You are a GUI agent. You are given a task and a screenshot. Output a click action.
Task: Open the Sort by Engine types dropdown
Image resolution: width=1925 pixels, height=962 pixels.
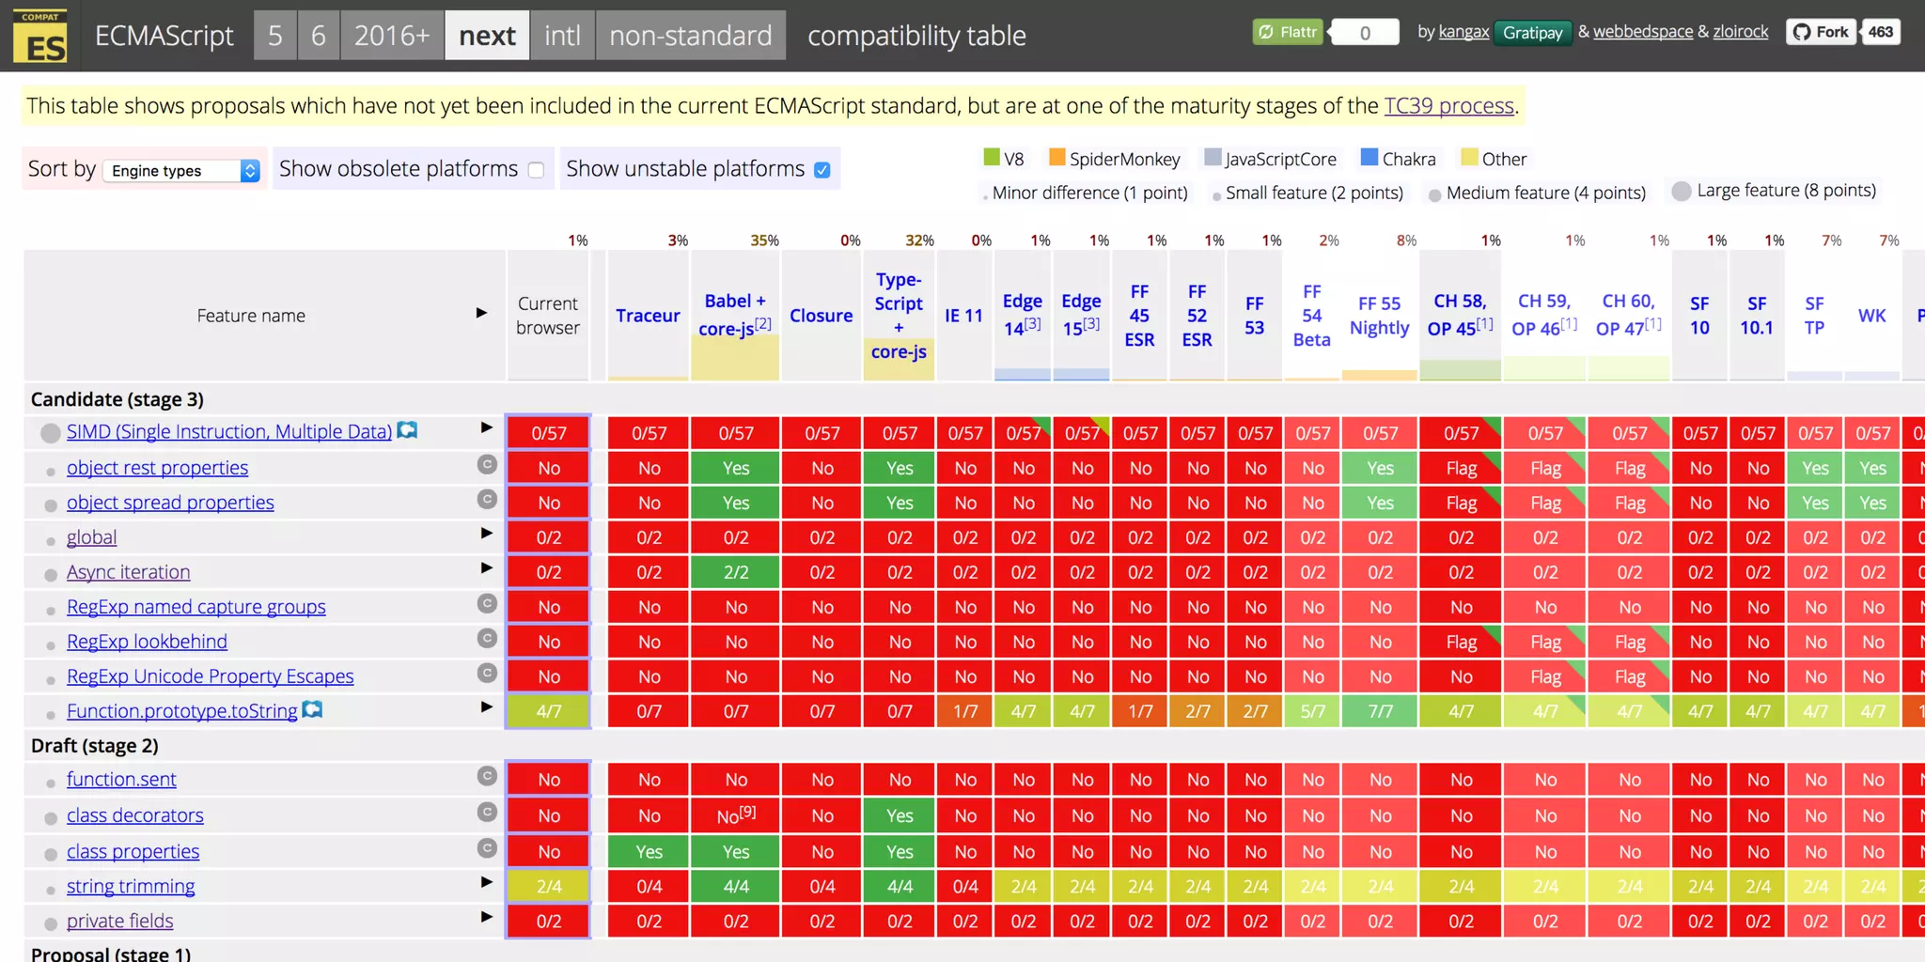tap(181, 170)
